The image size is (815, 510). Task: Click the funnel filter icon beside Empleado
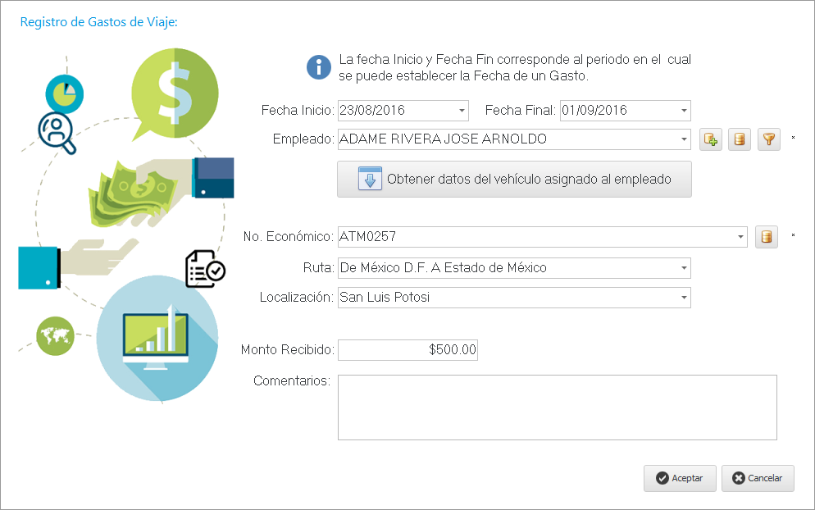pyautogui.click(x=768, y=139)
